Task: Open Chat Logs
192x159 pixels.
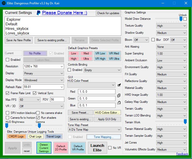Action: 35,136
